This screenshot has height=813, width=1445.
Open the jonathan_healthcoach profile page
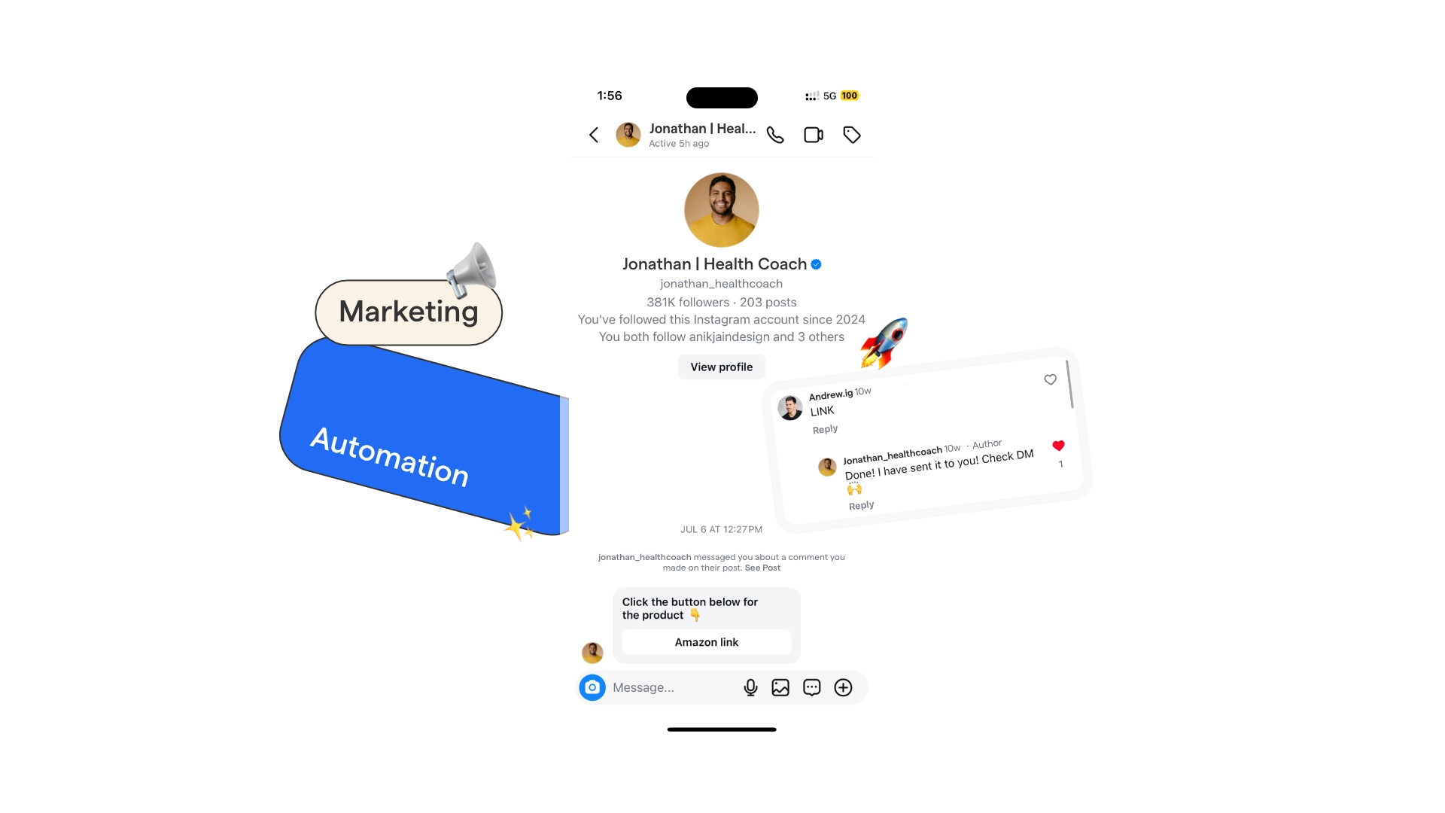(722, 367)
